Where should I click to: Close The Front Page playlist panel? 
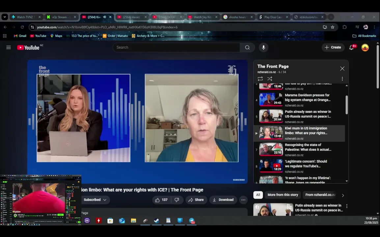tap(342, 68)
